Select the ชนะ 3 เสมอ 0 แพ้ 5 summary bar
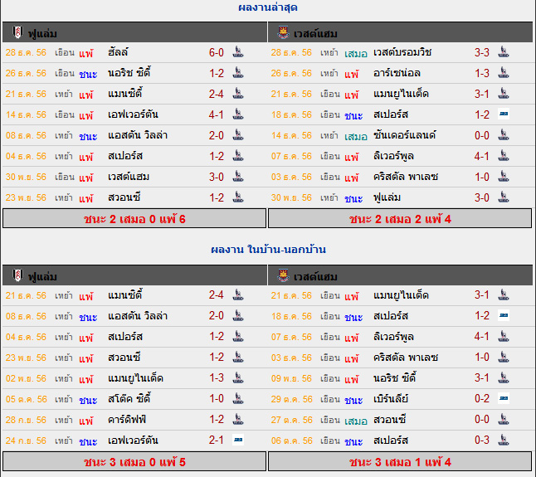Viewport: 536px width, 477px height. click(x=134, y=461)
